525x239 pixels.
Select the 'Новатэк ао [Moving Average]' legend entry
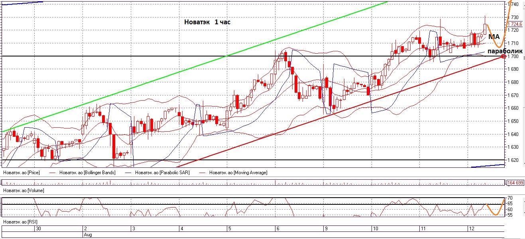[238, 173]
